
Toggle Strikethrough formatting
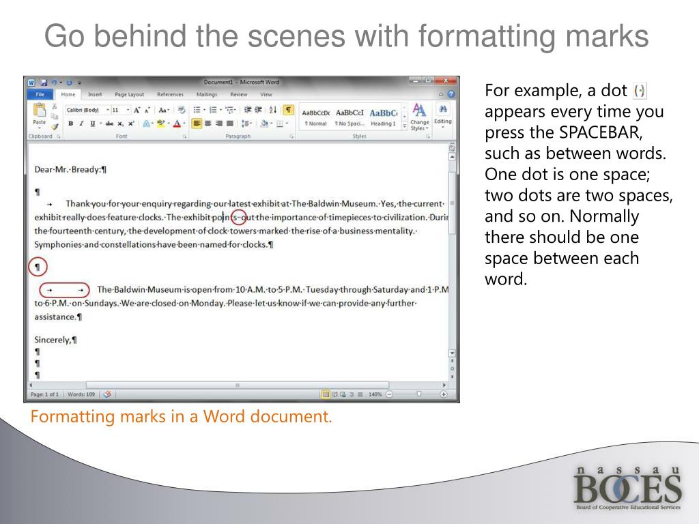109,124
